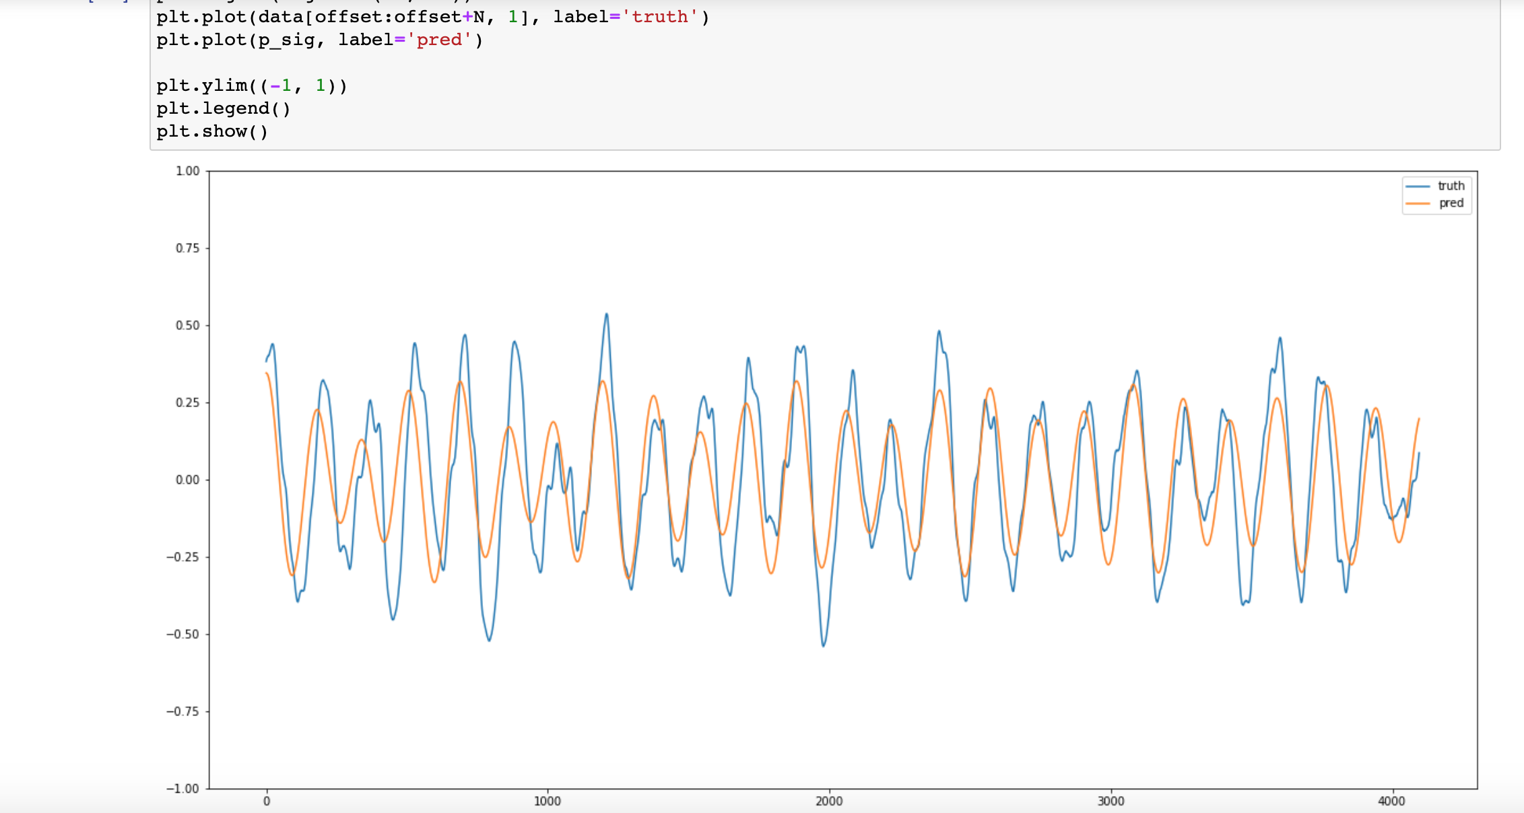The height and width of the screenshot is (813, 1524).
Task: Click the plt.ylim((-1, 1)) line
Action: tap(252, 85)
